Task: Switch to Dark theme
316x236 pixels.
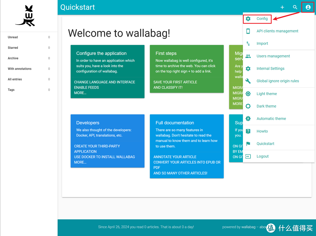Action: pyautogui.click(x=266, y=106)
